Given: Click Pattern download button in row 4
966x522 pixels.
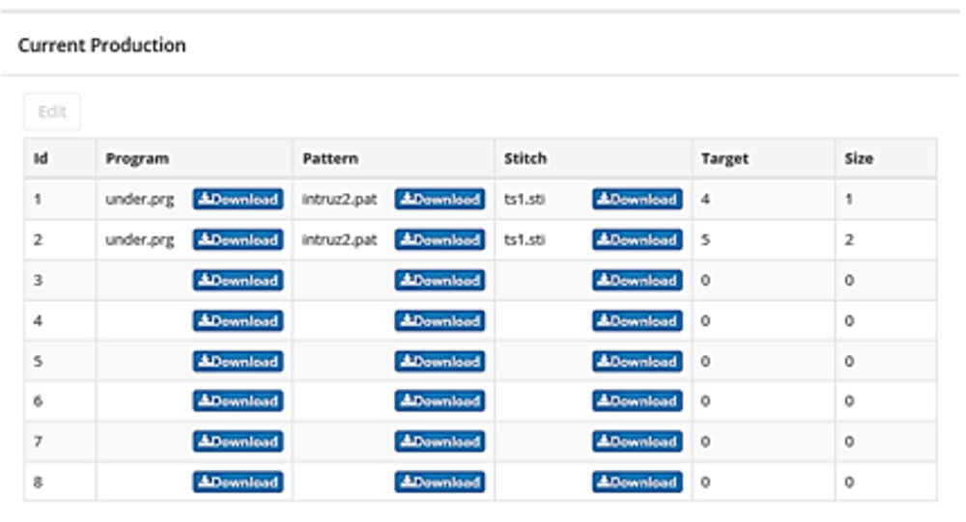Looking at the screenshot, I should pos(440,321).
